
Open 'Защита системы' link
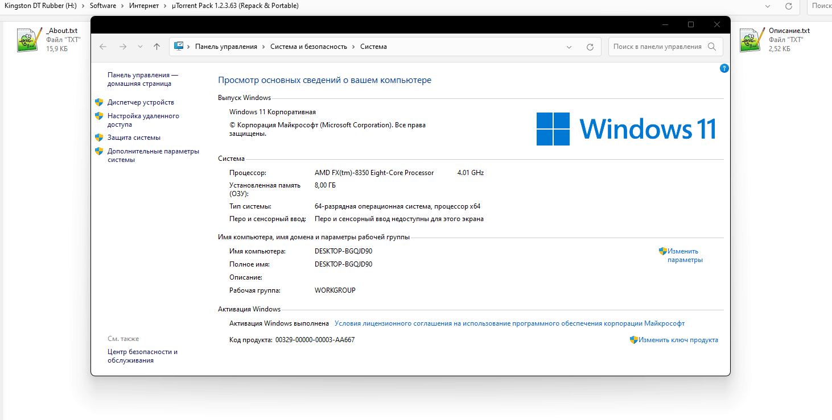coord(134,138)
